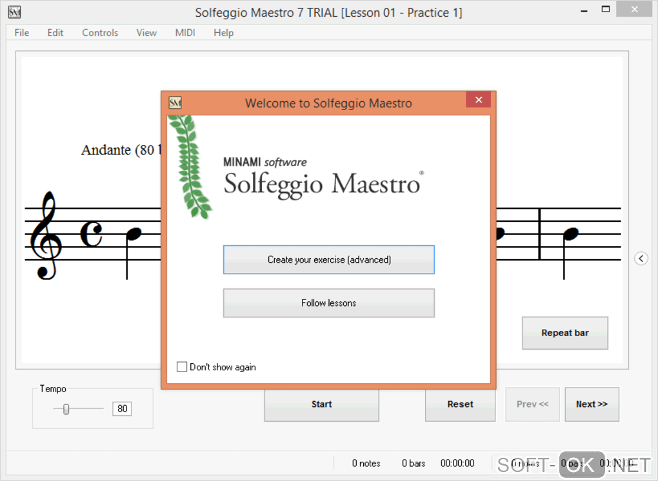Maximize the Solfeggio Maestro window
This screenshot has height=481, width=658.
606,9
